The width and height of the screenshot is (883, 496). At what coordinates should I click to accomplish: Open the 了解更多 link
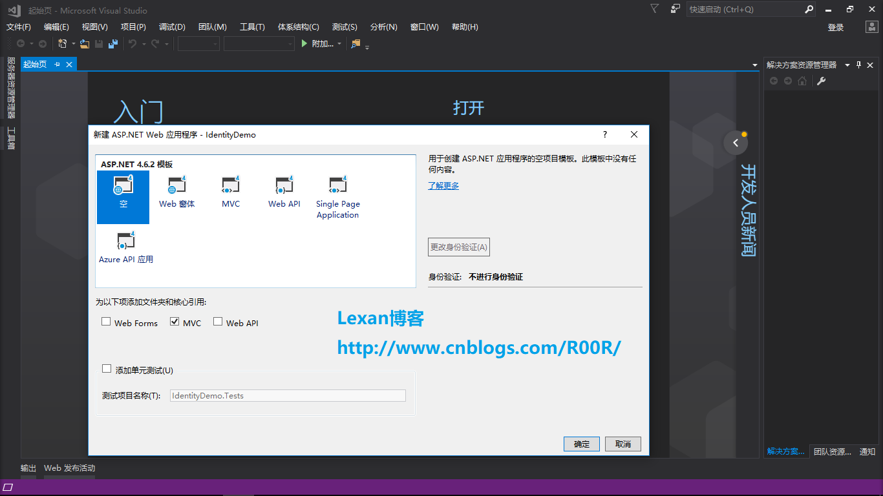443,186
